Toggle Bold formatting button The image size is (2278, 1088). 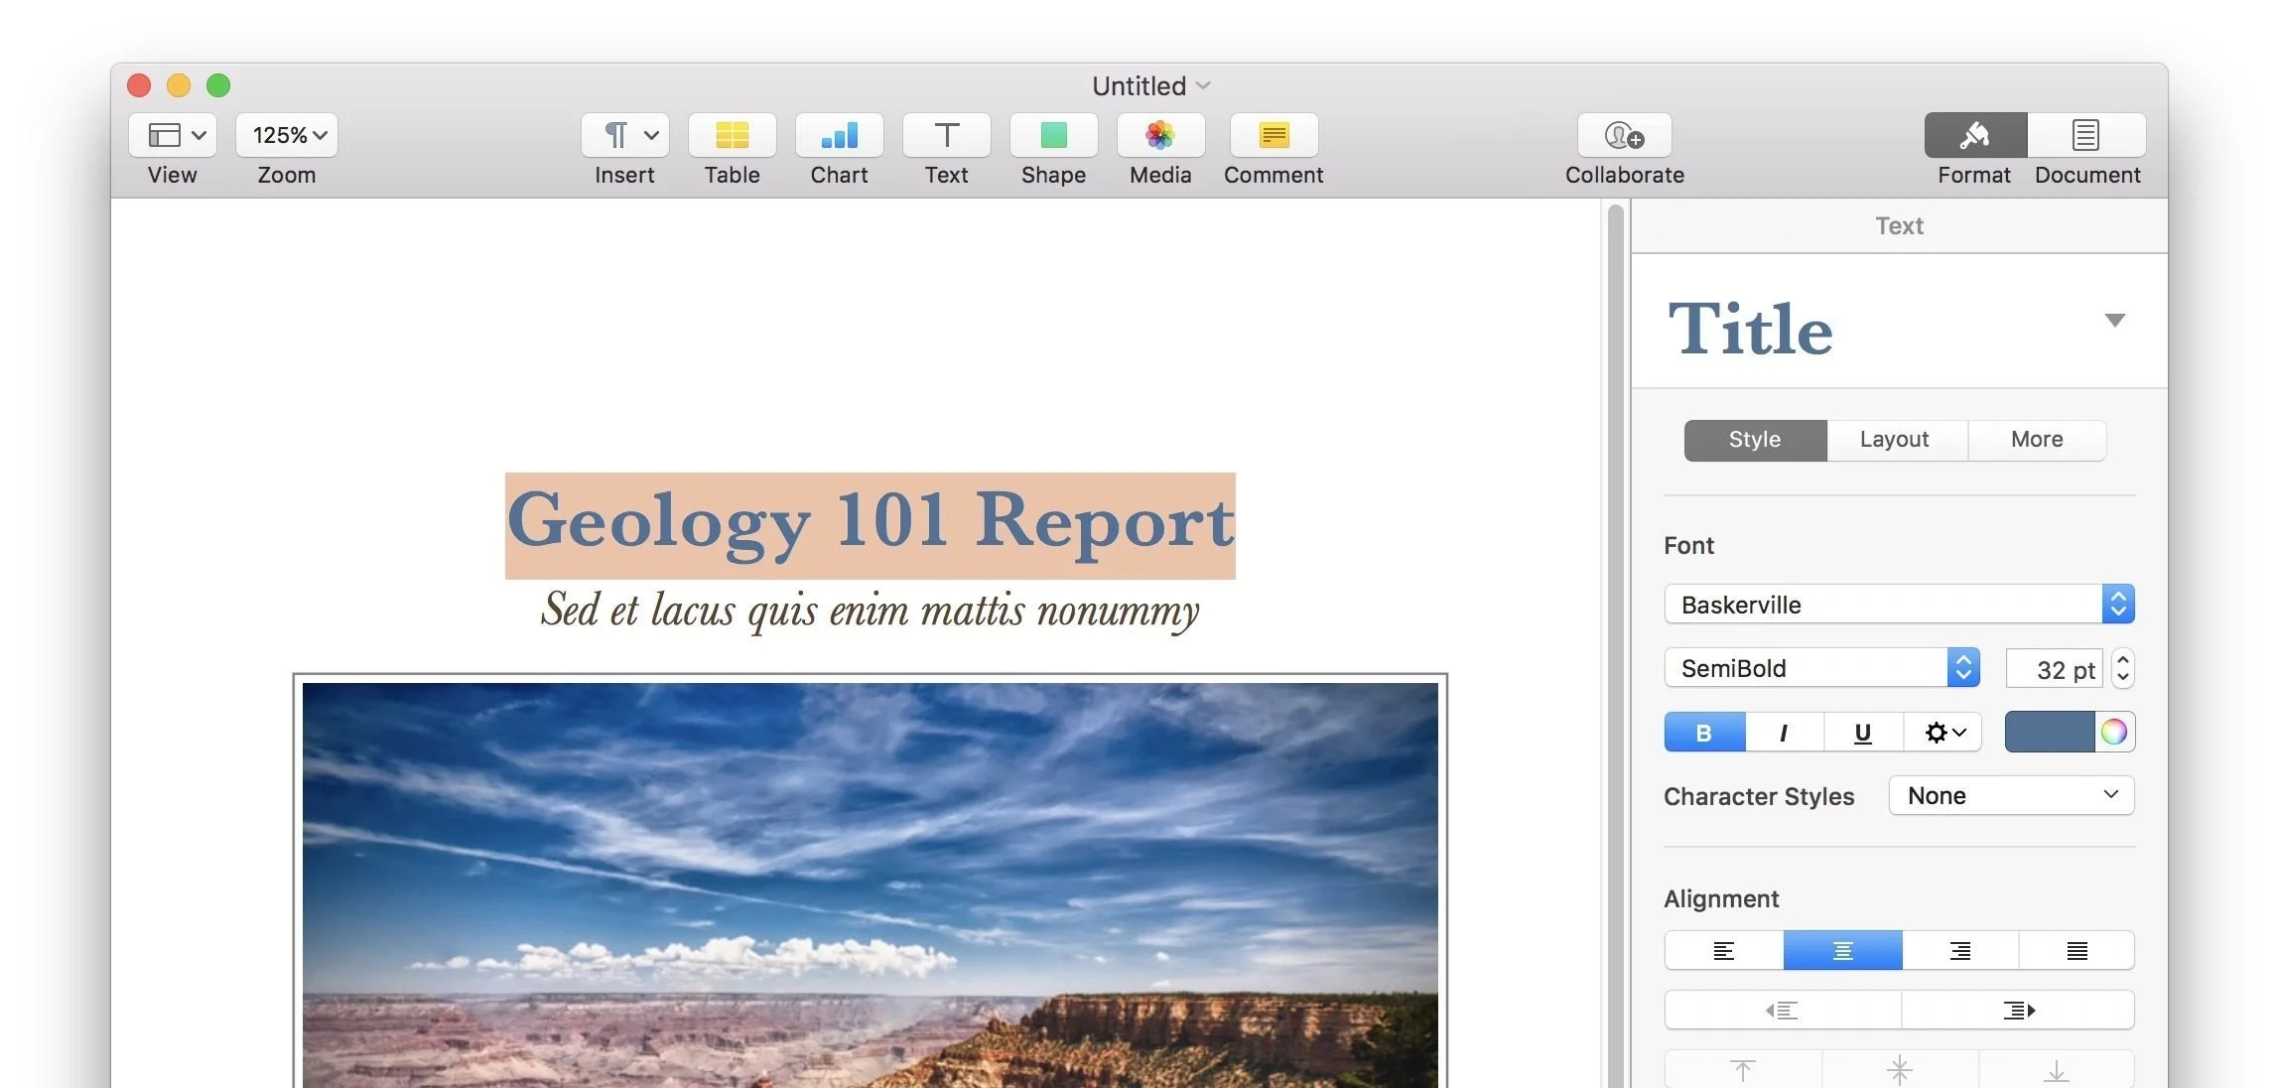point(1704,733)
